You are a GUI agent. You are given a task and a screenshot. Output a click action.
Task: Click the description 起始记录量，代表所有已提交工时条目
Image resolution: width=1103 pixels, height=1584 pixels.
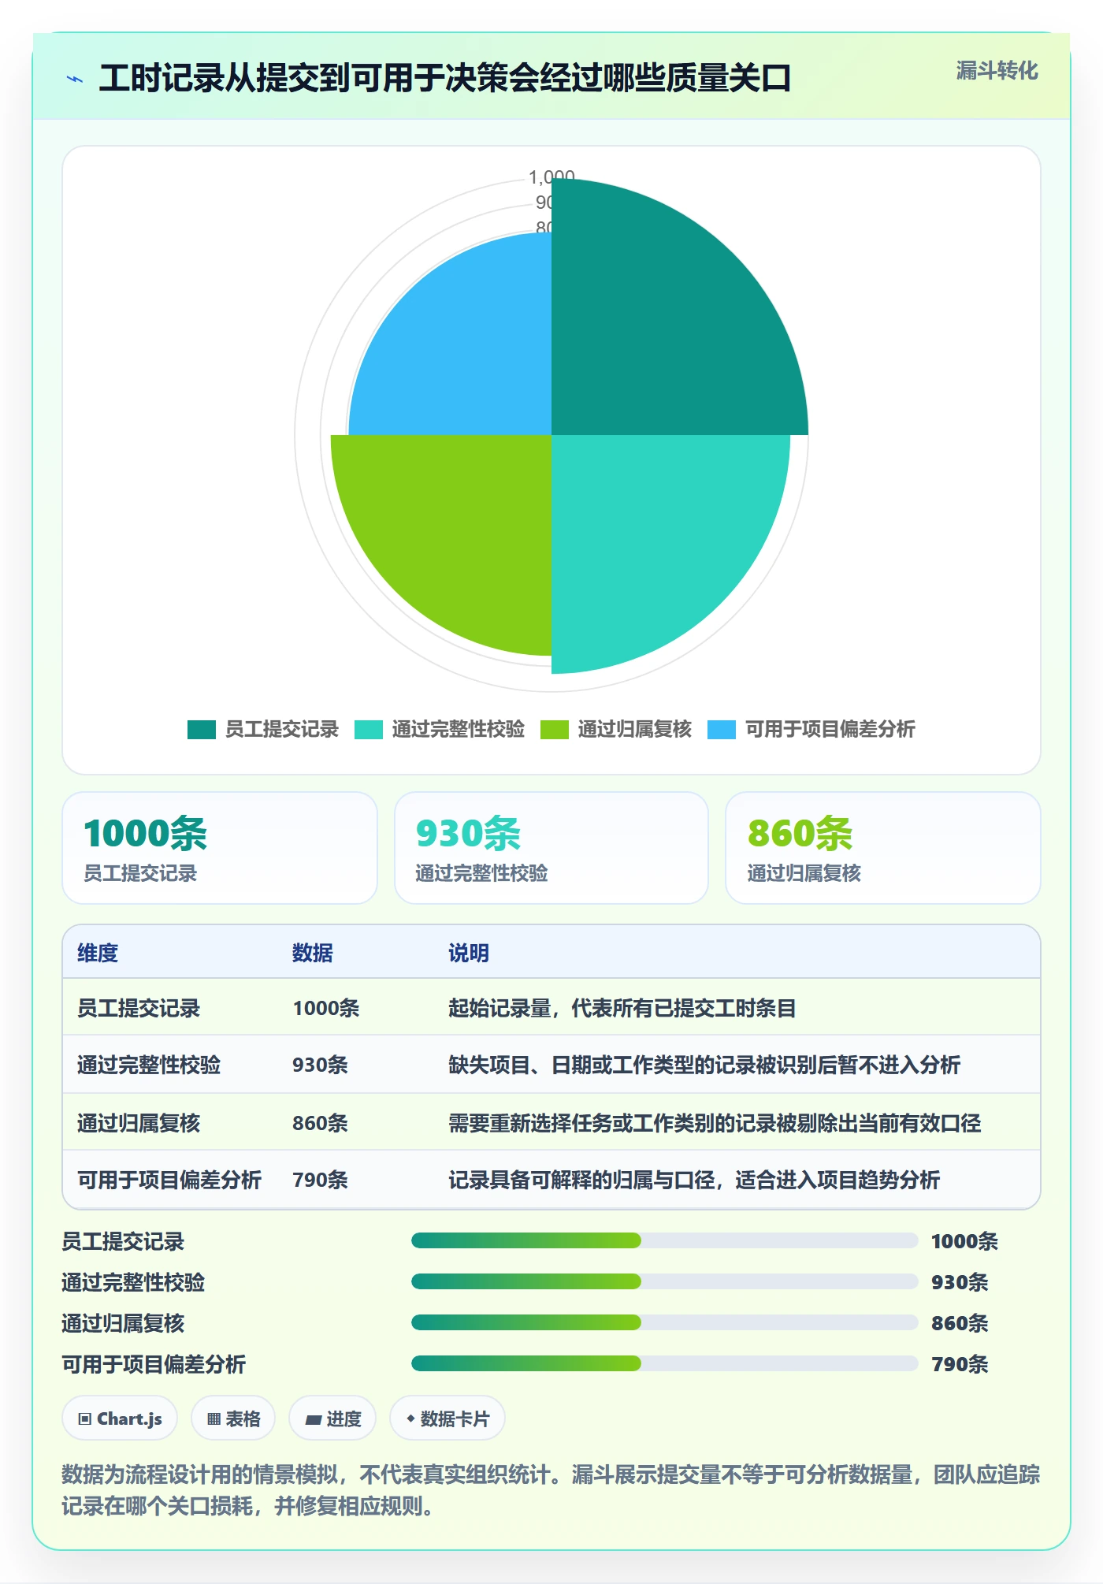pyautogui.click(x=622, y=1009)
